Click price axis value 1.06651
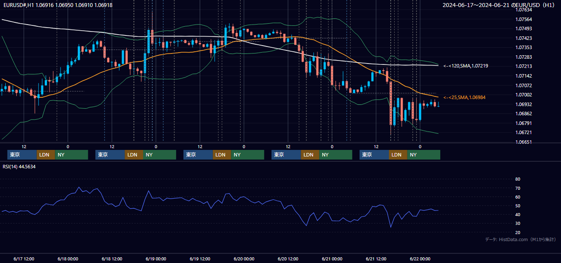The width and height of the screenshot is (561, 263). [x=523, y=142]
